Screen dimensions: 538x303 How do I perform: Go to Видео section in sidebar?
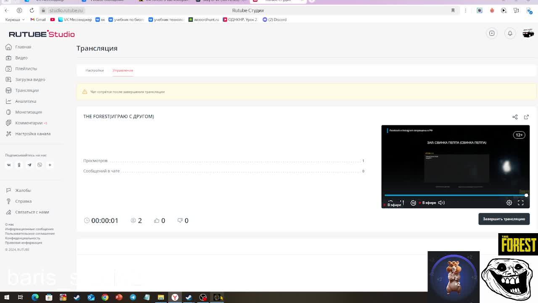[17, 58]
